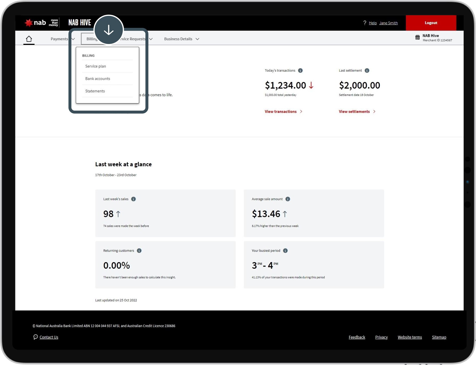Click info icon next to Today's transactions
The image size is (476, 365).
(x=300, y=71)
